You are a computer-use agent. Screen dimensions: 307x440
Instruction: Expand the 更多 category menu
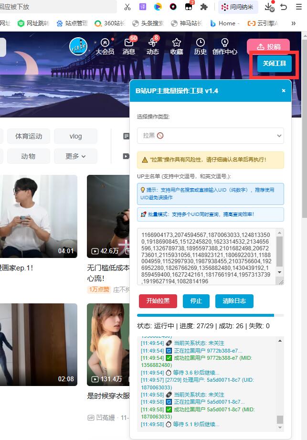point(75,156)
